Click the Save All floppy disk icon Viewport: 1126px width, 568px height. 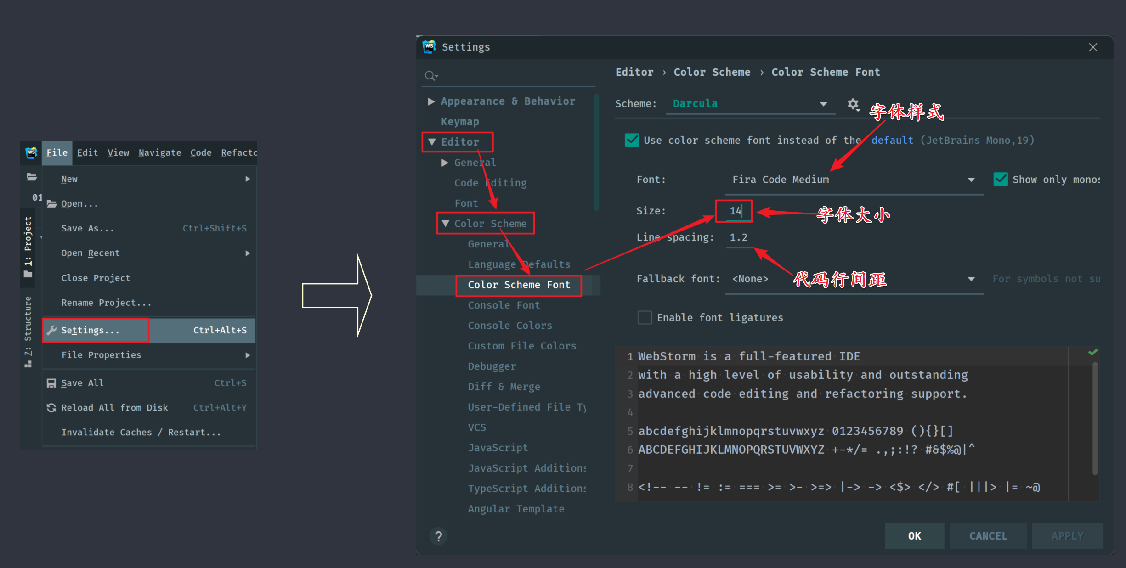(x=51, y=383)
